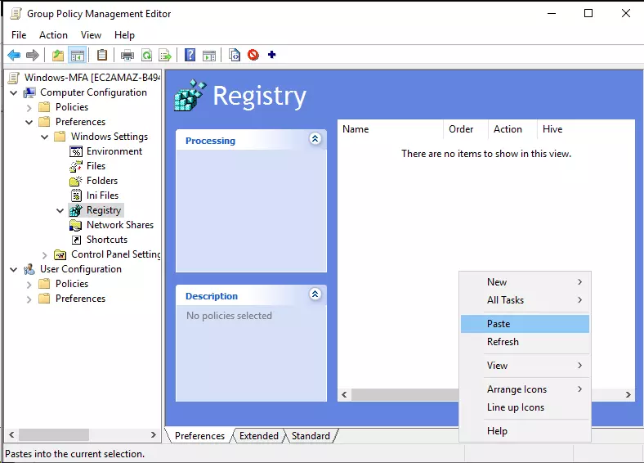The image size is (644, 463).
Task: Expand Preferences under User Configuration
Action: [29, 299]
